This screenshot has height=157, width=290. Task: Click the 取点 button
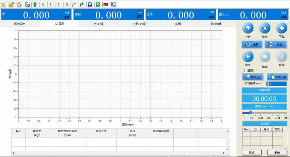point(252,153)
